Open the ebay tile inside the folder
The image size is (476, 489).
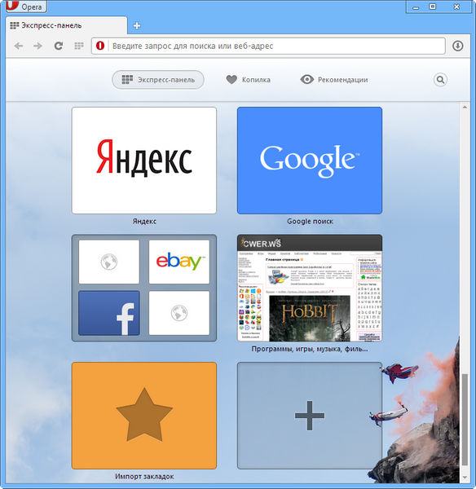point(179,262)
